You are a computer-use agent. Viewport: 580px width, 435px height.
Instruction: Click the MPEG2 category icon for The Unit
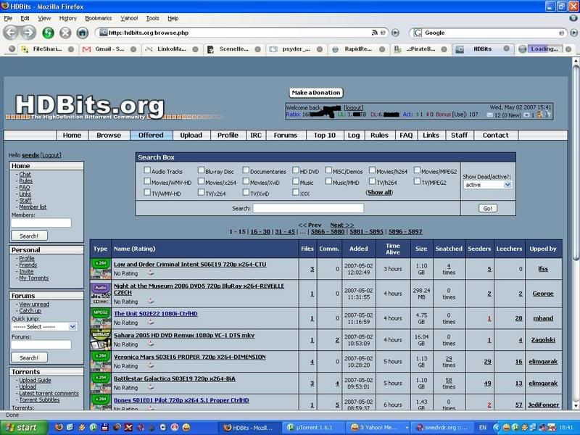coord(101,318)
